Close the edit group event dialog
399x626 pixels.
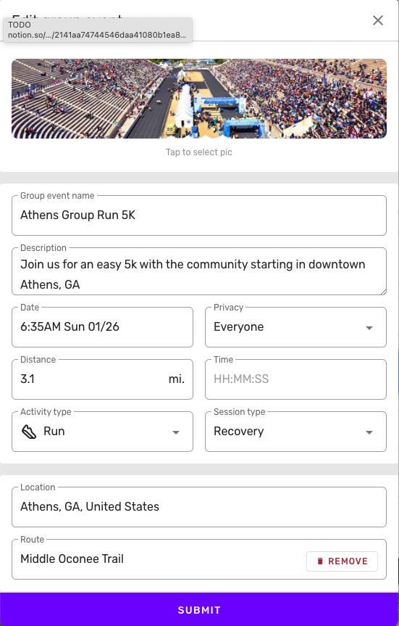click(377, 20)
